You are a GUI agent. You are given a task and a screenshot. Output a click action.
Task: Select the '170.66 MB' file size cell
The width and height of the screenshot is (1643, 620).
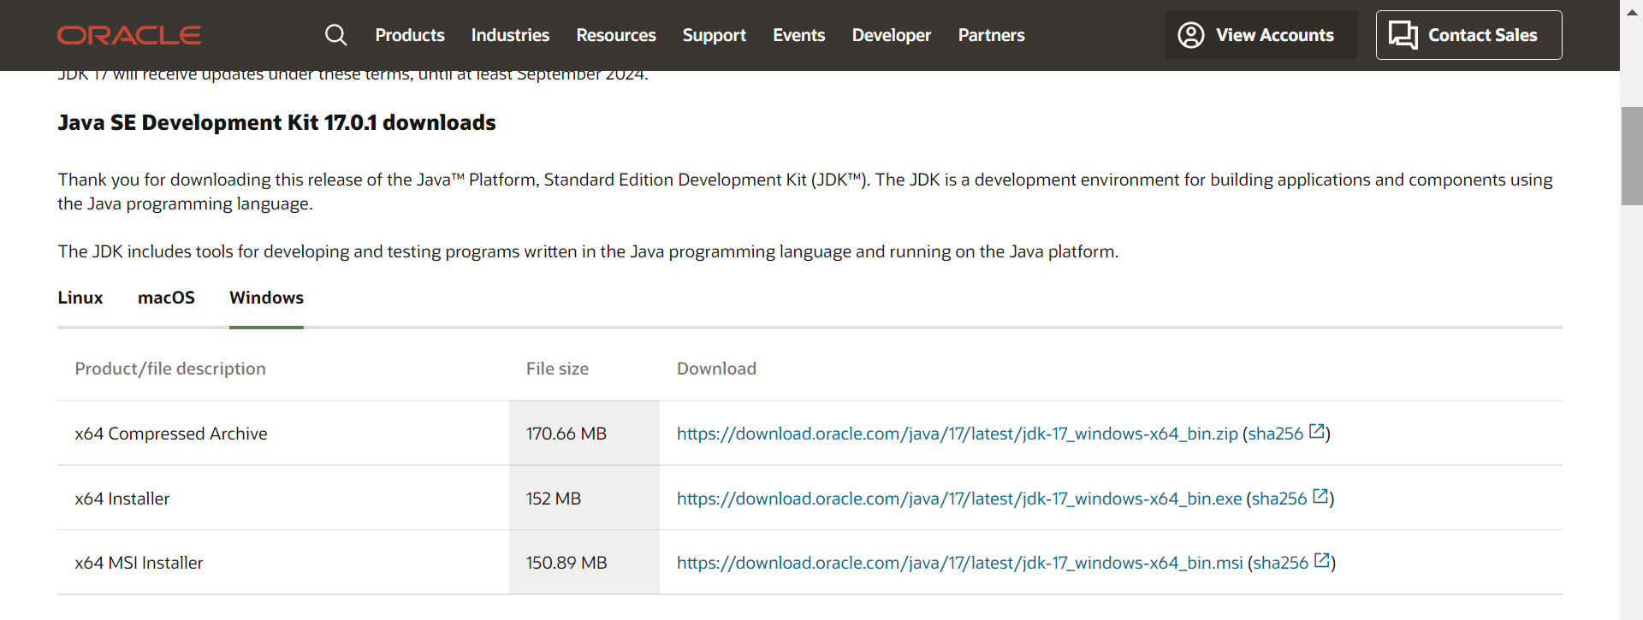tap(584, 434)
